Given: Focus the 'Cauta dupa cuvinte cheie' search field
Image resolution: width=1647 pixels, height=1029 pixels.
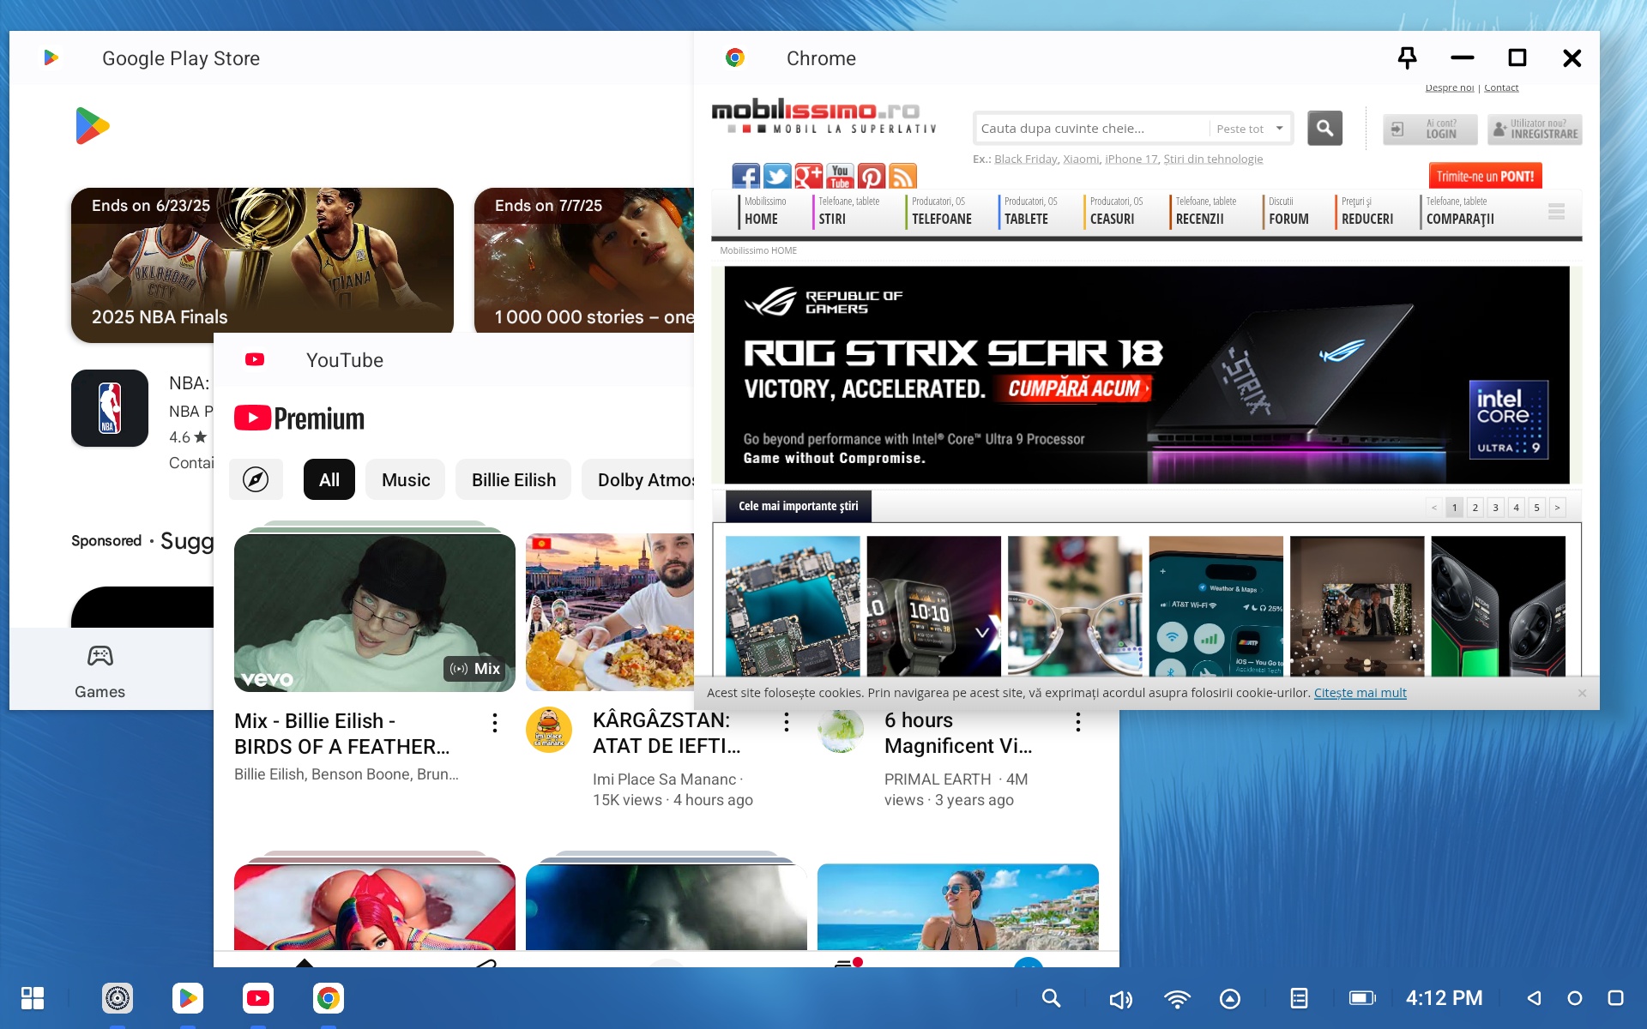Looking at the screenshot, I should (x=1091, y=129).
